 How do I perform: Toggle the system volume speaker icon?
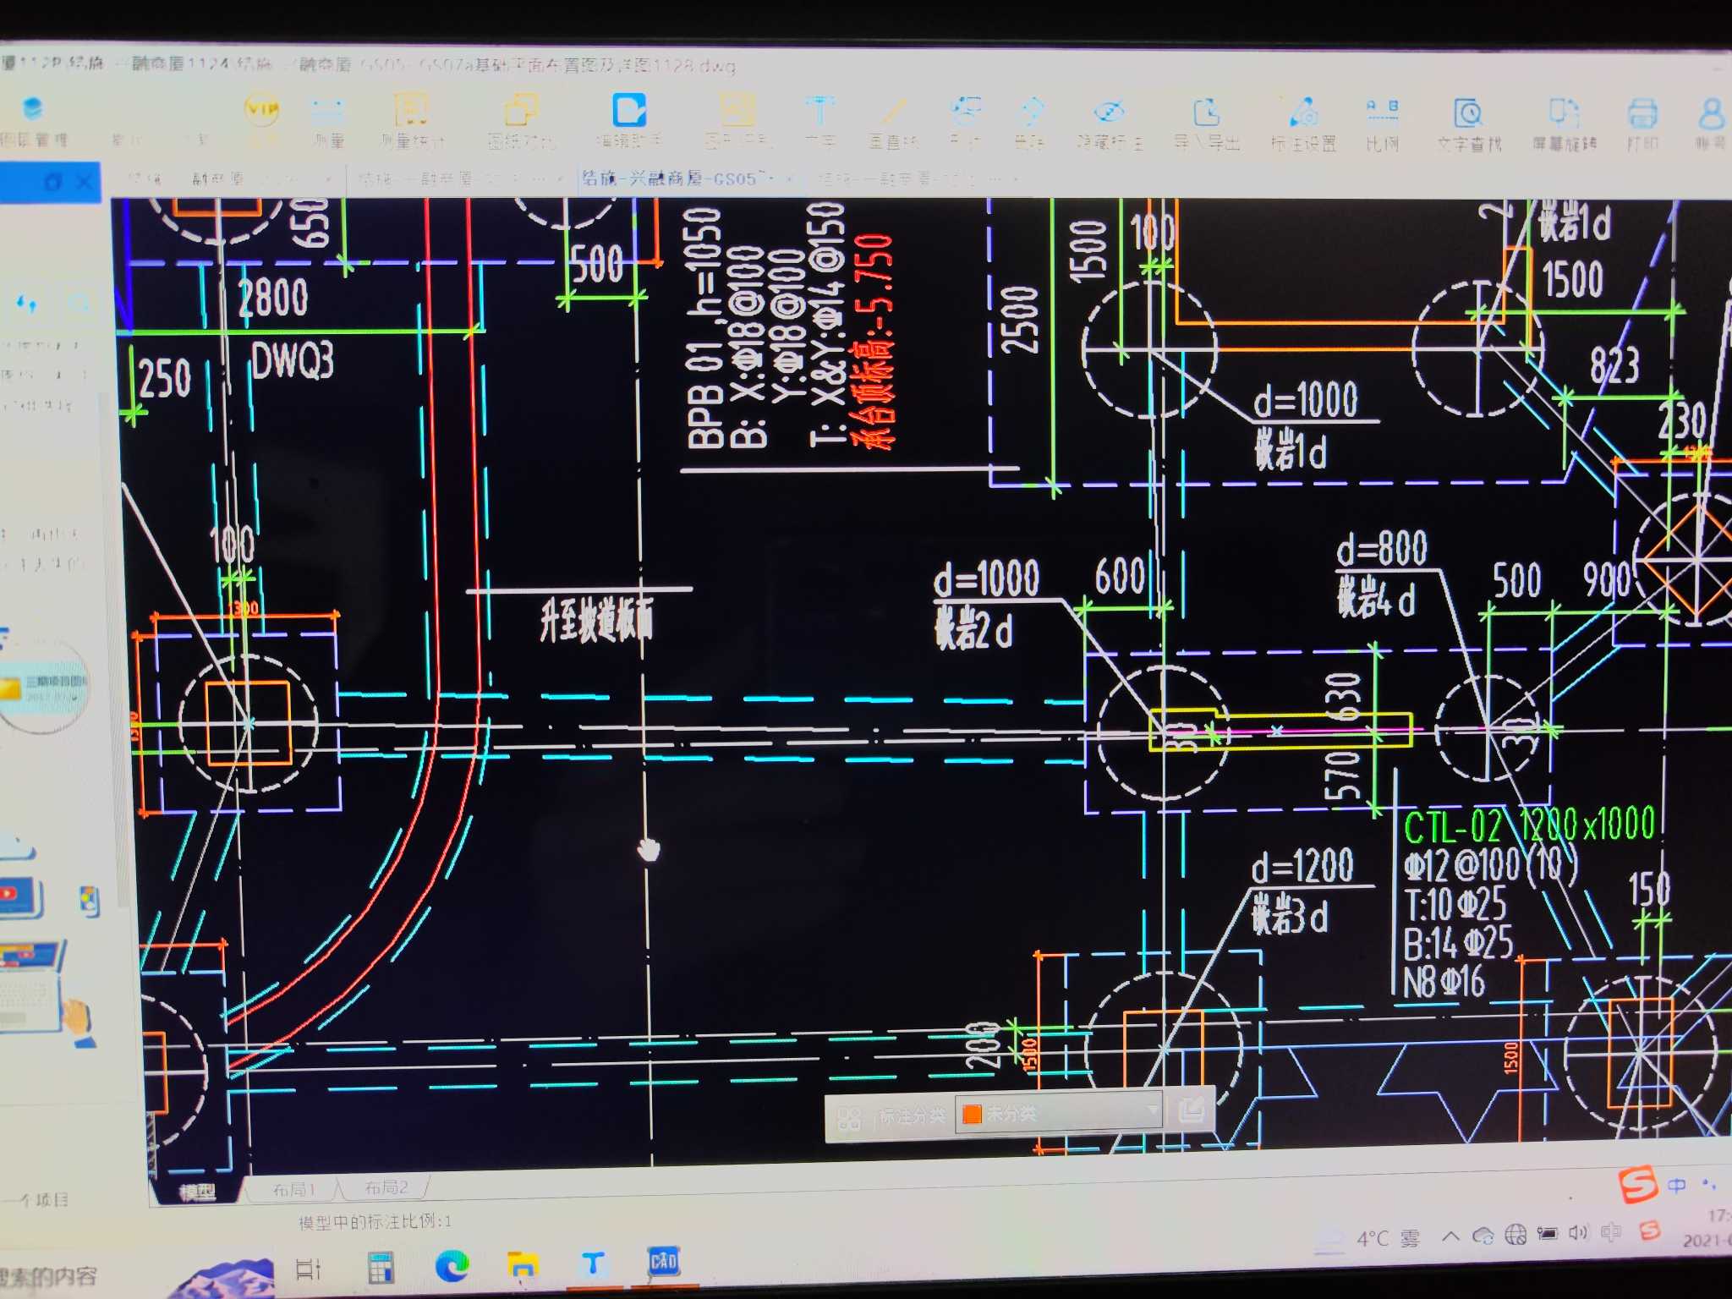click(1577, 1232)
